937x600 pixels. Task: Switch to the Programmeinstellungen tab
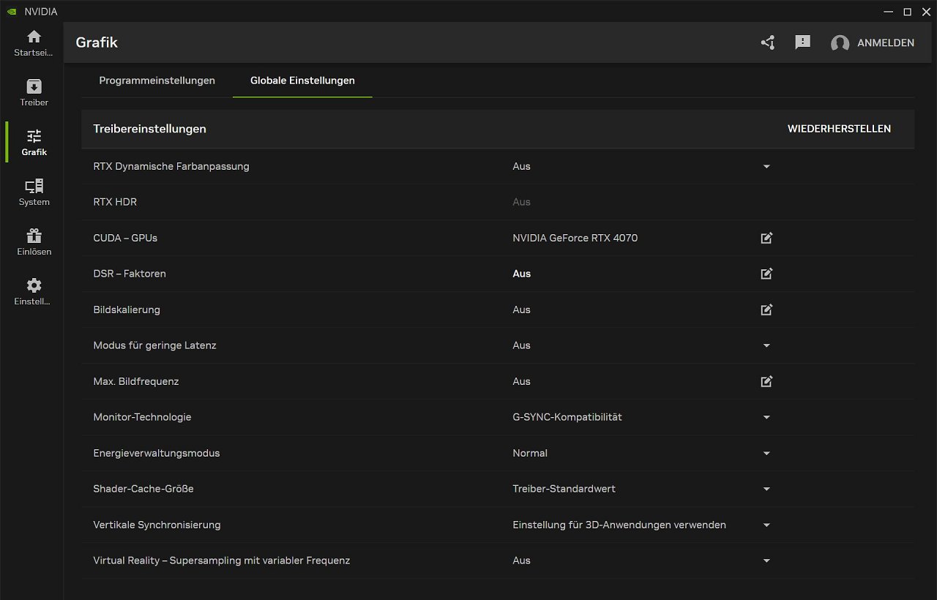[157, 80]
